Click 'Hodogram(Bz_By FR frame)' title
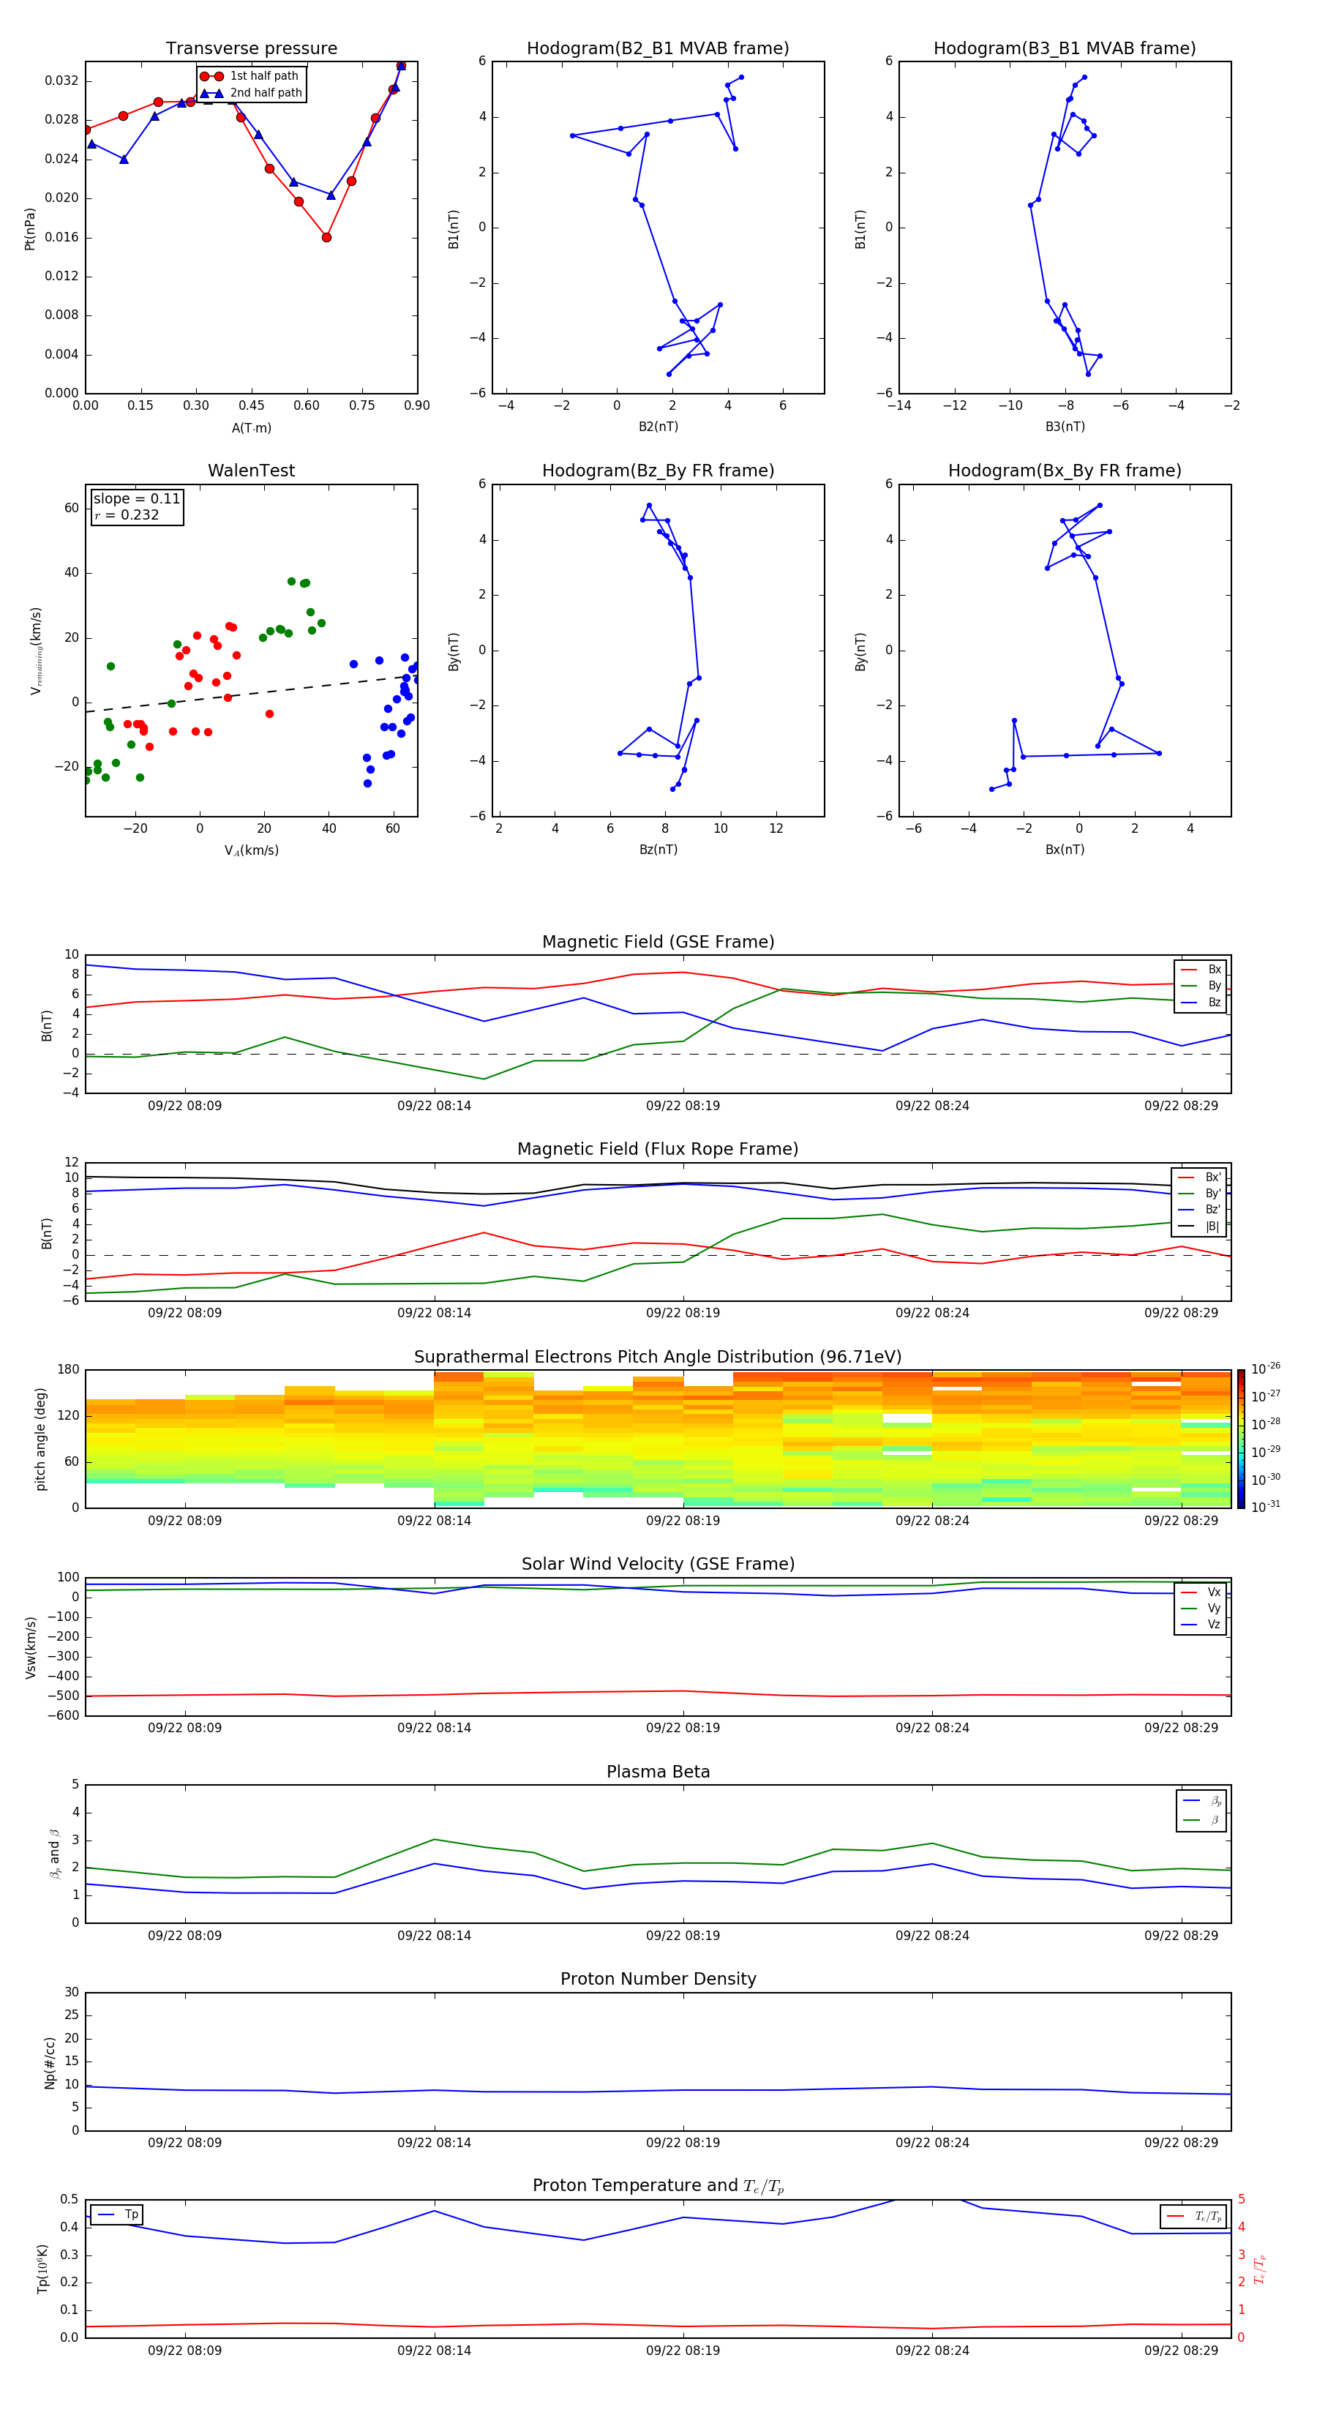The width and height of the screenshot is (1317, 2415). click(x=658, y=471)
